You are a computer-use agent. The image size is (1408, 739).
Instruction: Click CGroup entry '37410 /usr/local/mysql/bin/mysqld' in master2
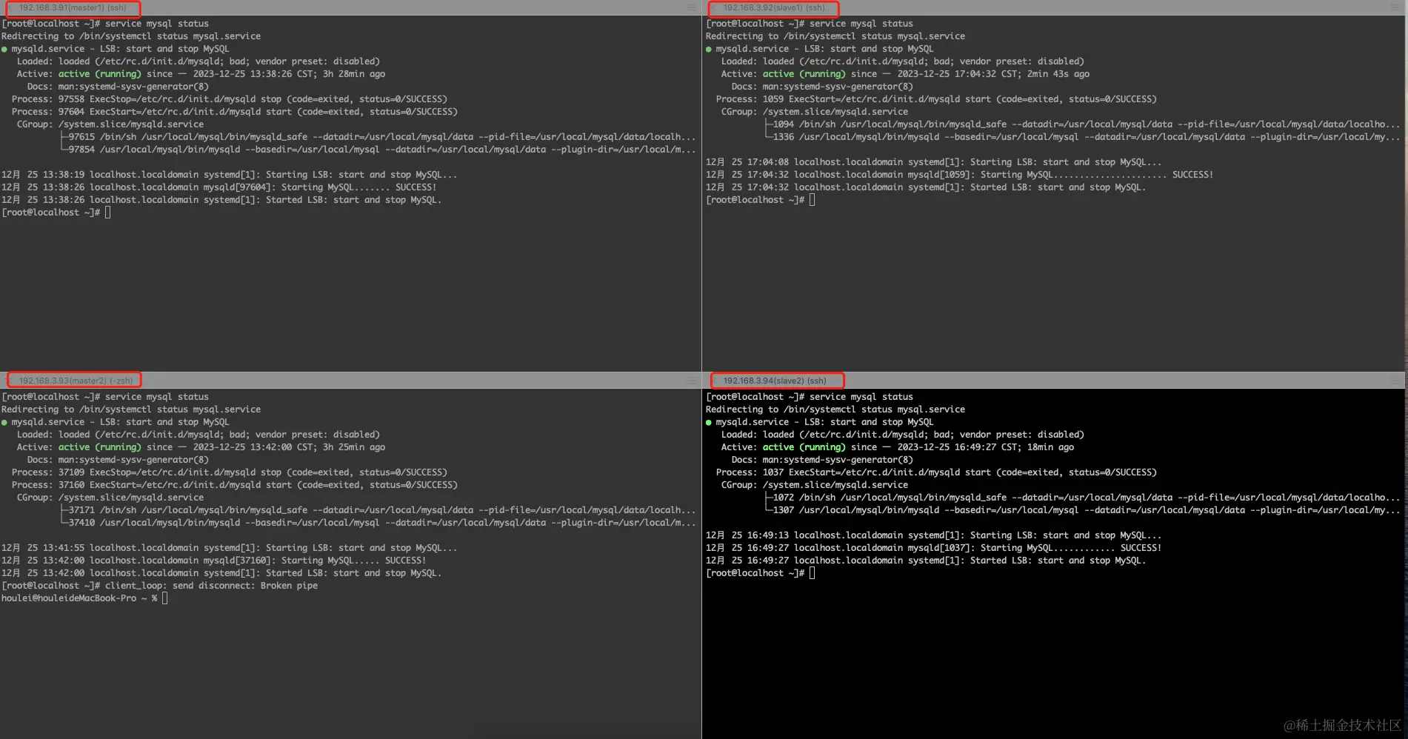(x=378, y=523)
